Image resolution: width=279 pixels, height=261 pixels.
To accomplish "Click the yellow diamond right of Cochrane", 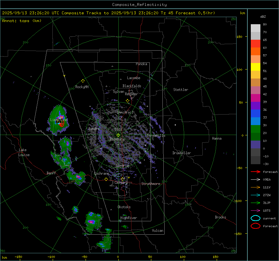I will coord(106,179).
